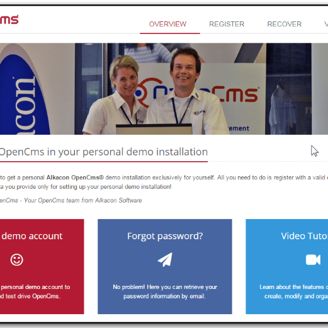This screenshot has height=328, width=328.
Task: Click the 'No problem! Here you can retrieve your' text
Action: (x=165, y=287)
